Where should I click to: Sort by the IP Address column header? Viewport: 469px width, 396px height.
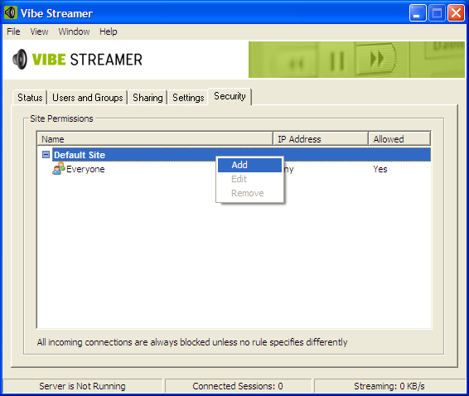321,139
